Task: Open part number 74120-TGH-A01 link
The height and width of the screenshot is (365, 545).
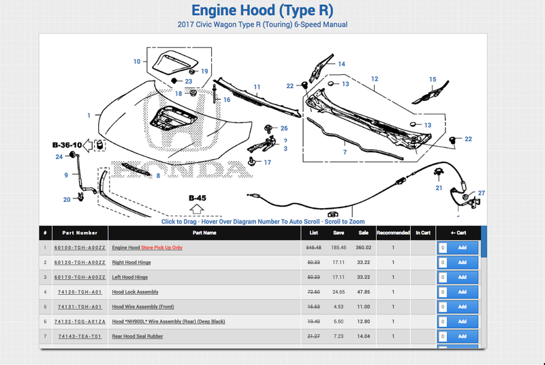Action: click(80, 292)
